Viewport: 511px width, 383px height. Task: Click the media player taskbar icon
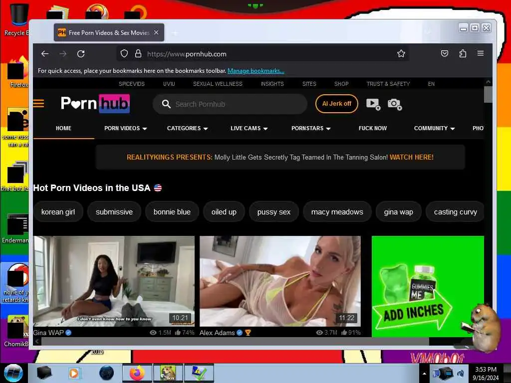[74, 373]
